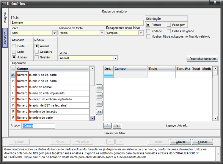
Task: Click the Média column header
Action: pyautogui.click(x=207, y=69)
